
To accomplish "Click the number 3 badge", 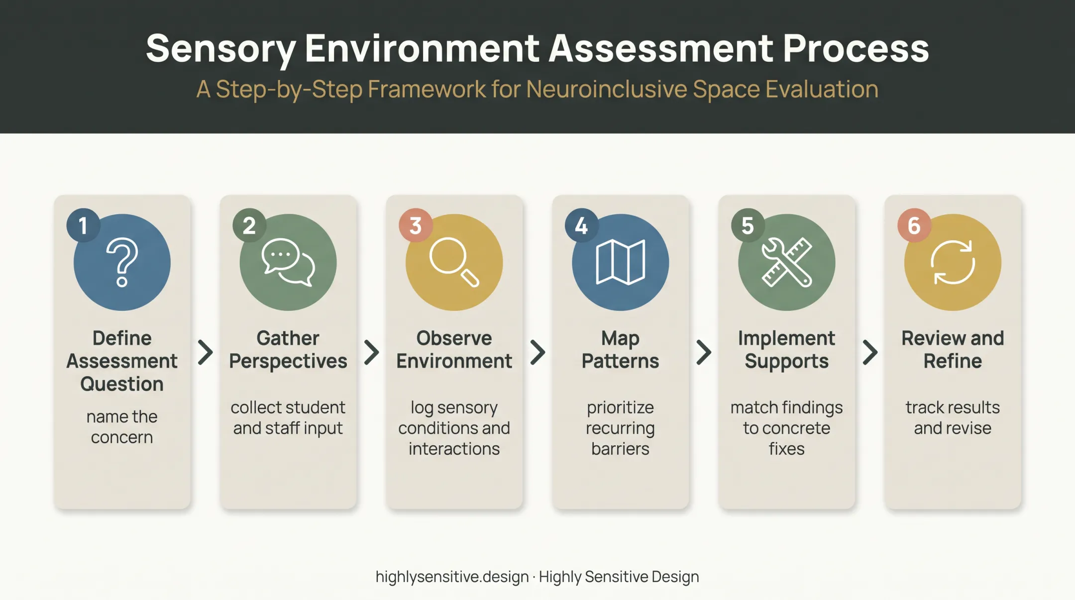I will coord(416,225).
